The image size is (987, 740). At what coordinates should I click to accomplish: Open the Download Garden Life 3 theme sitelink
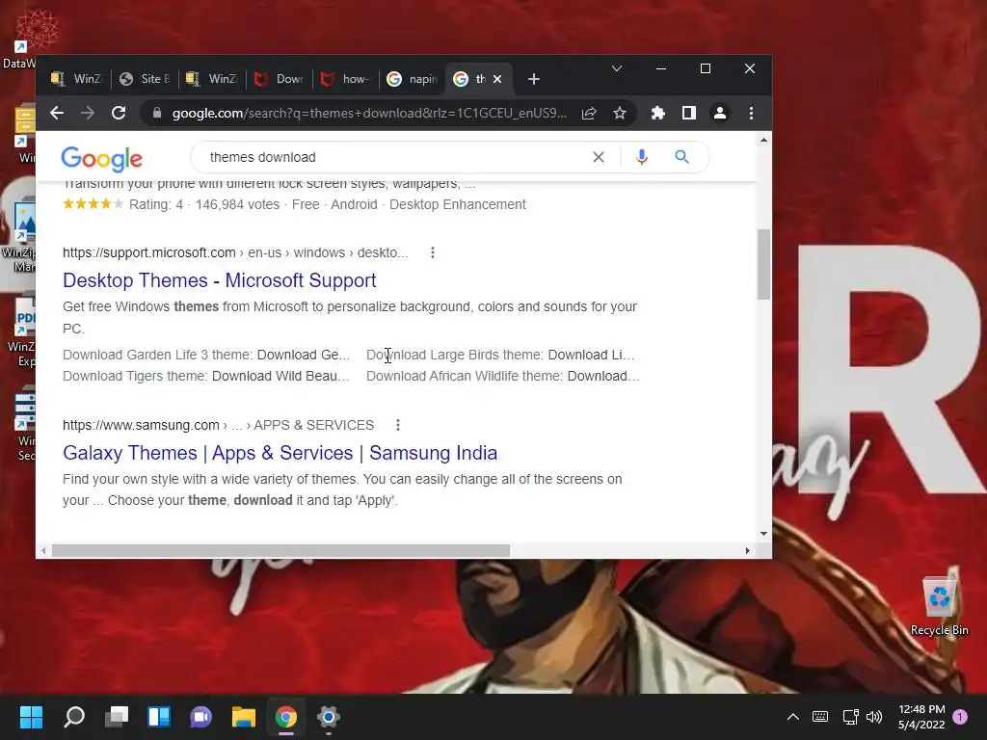pyautogui.click(x=206, y=355)
